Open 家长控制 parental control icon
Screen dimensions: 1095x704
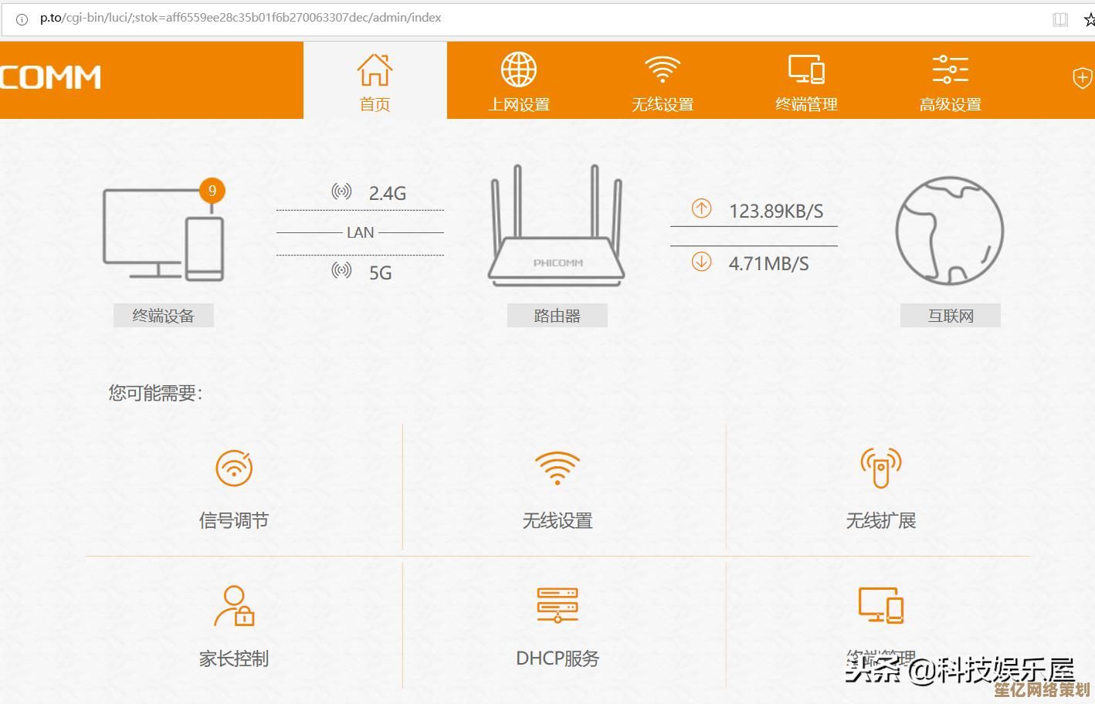(234, 606)
